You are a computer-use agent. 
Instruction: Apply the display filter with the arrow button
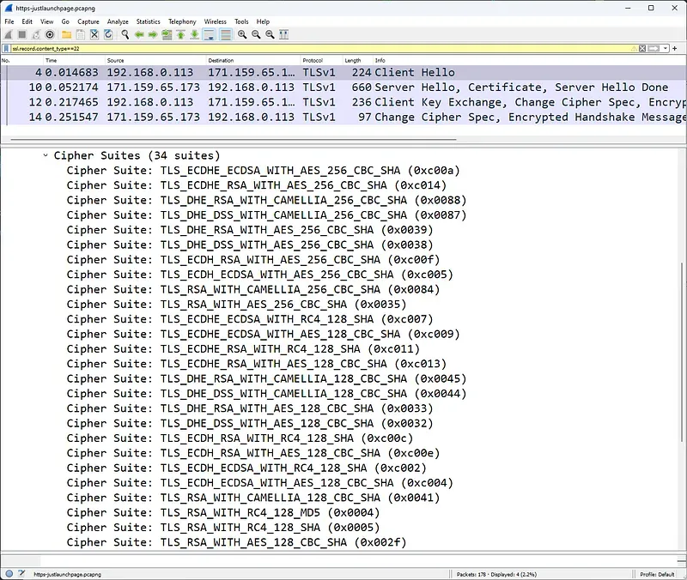(x=654, y=48)
